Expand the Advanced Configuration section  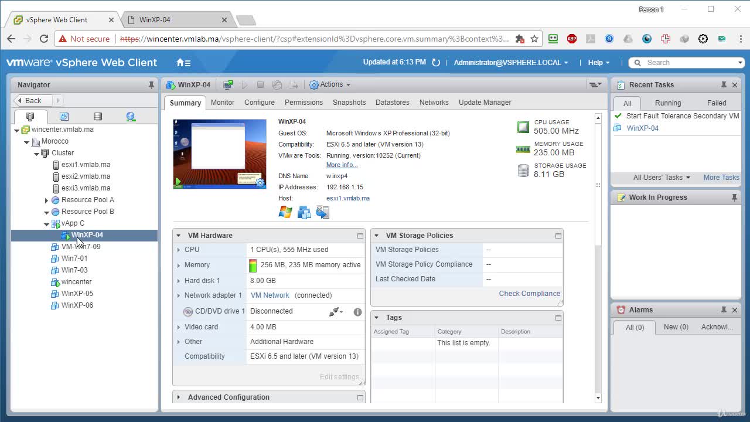[x=179, y=397]
